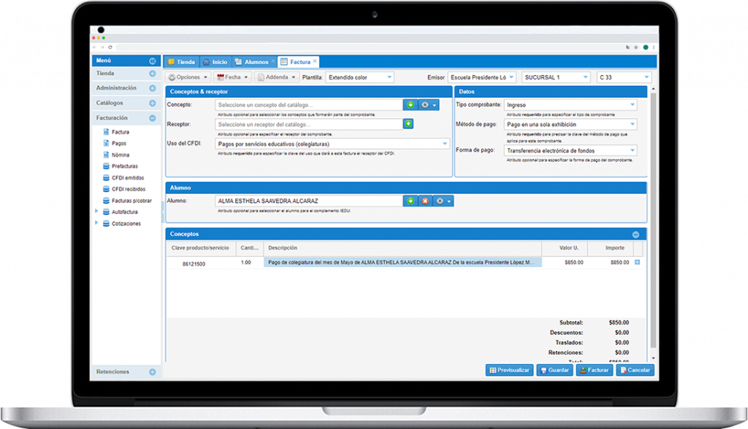
Task: Open the Opciones toolbar menu
Action: tap(188, 77)
